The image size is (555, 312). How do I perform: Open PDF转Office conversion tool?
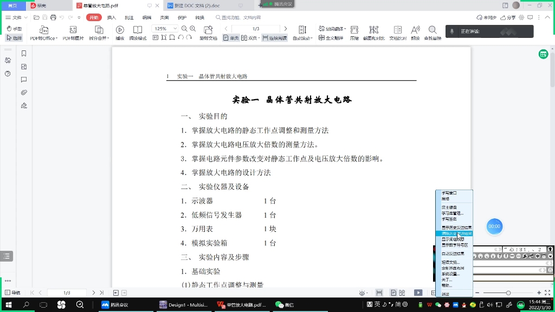click(x=43, y=31)
